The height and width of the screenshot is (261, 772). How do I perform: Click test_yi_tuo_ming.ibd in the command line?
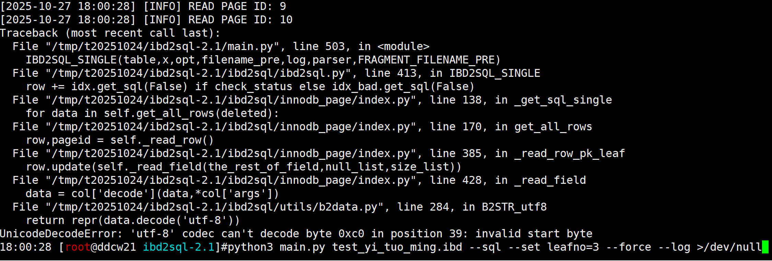pyautogui.click(x=397, y=247)
